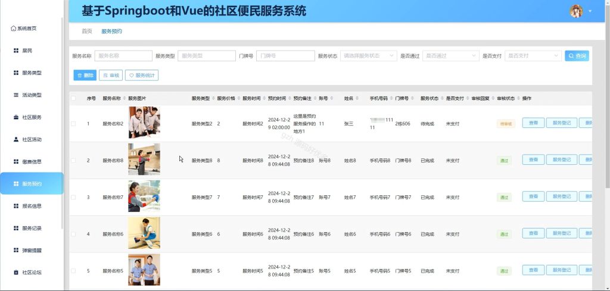Click the 审核 button
Image resolution: width=610 pixels, height=291 pixels.
pyautogui.click(x=111, y=76)
